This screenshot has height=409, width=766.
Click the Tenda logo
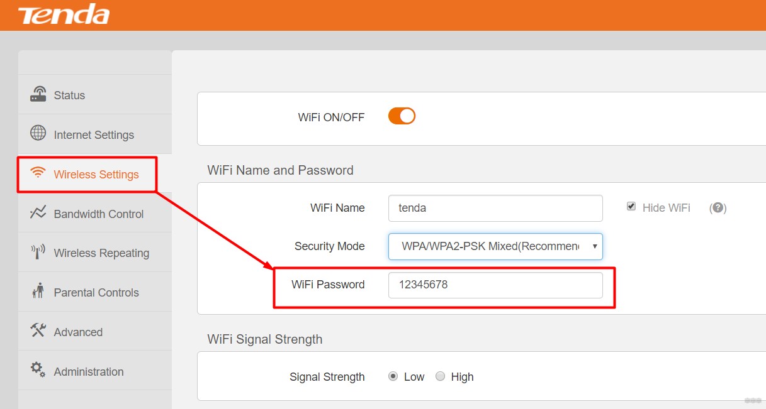tap(64, 14)
